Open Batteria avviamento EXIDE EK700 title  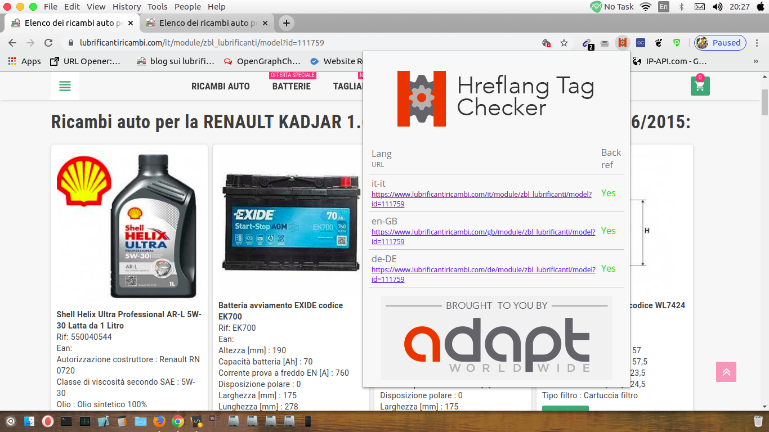click(x=280, y=311)
